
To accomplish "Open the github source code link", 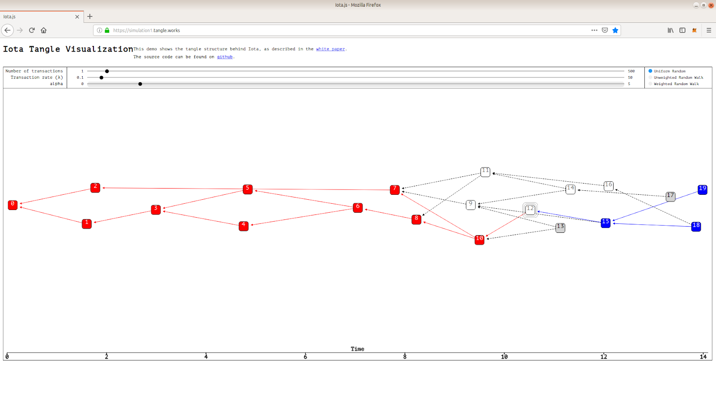I will (225, 57).
